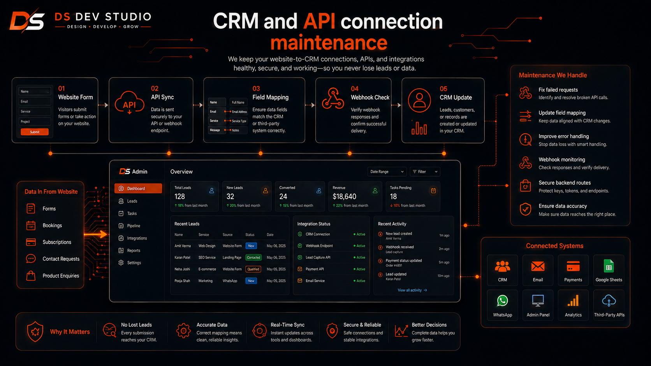Click the New status badge for Amit Verma
The width and height of the screenshot is (651, 366).
[x=251, y=246]
